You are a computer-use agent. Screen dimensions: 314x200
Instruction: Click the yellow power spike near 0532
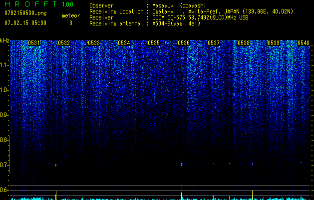coord(56,195)
